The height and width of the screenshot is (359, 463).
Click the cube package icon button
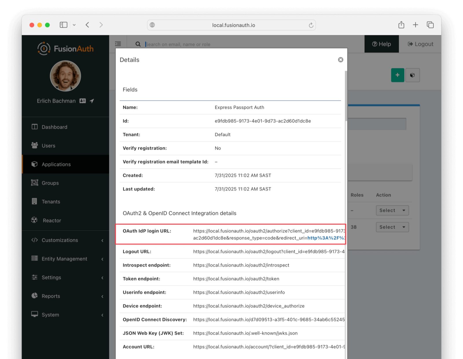[x=413, y=75]
